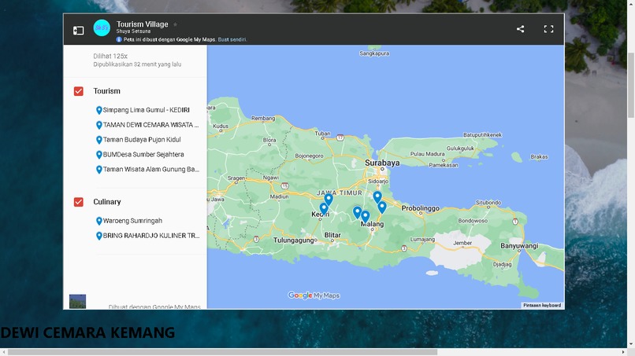Click the Tulungagung label on map
This screenshot has height=356, width=635.
(x=294, y=240)
